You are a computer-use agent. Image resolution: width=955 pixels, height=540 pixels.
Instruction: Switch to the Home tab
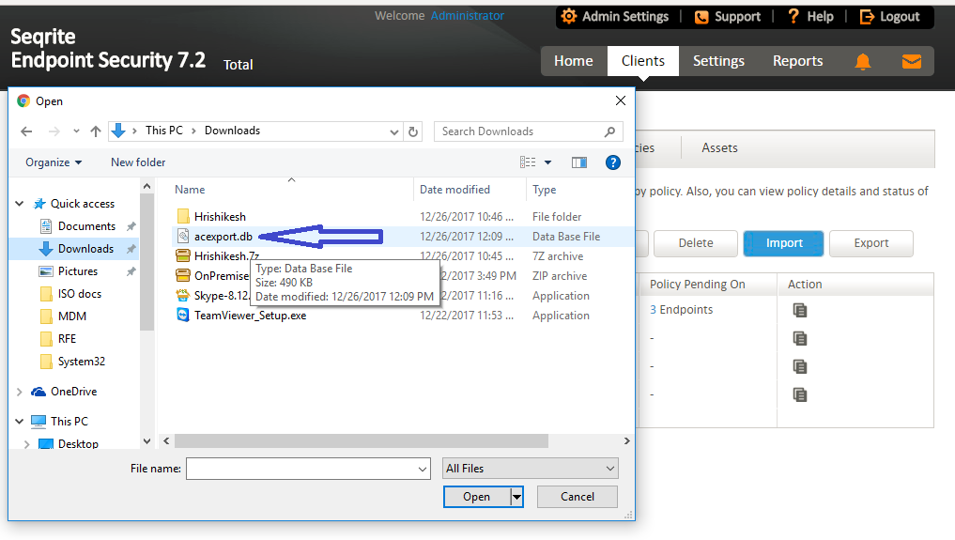coord(573,61)
